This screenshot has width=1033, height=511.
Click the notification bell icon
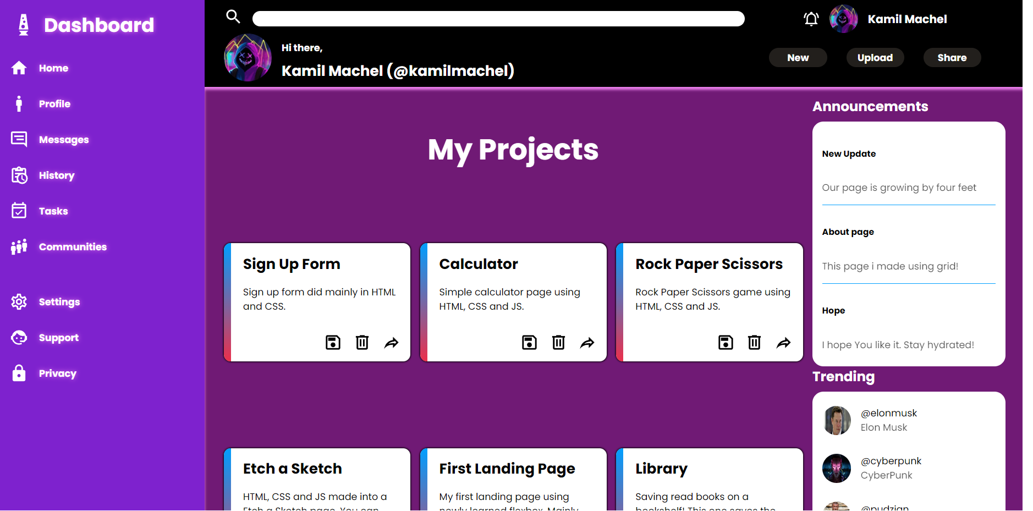click(810, 18)
